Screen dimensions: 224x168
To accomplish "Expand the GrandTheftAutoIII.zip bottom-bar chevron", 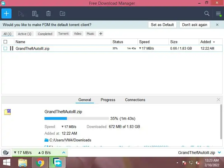I will [219, 153].
